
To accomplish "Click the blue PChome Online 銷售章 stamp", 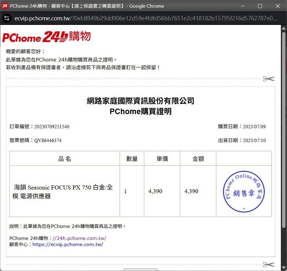I will pos(244,192).
